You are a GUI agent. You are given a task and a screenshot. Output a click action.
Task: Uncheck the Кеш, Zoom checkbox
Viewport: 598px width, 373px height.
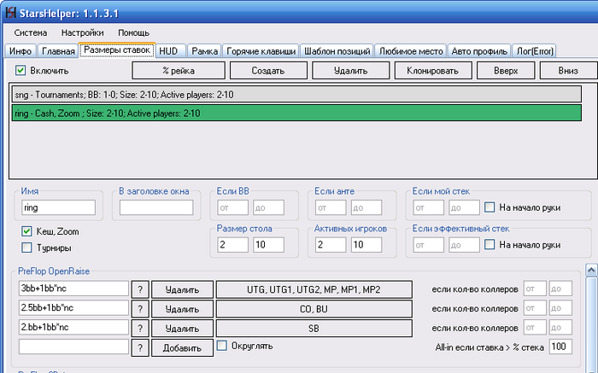point(26,231)
